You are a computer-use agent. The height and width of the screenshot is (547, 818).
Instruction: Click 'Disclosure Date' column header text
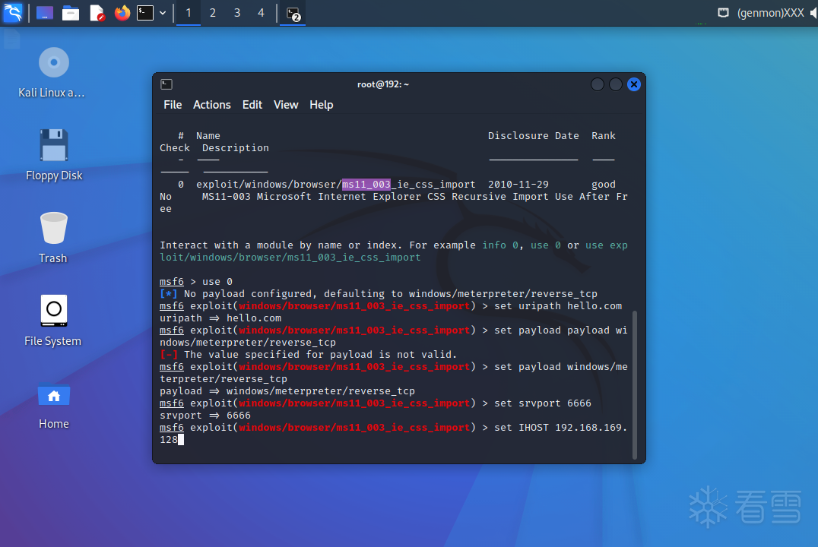point(533,135)
